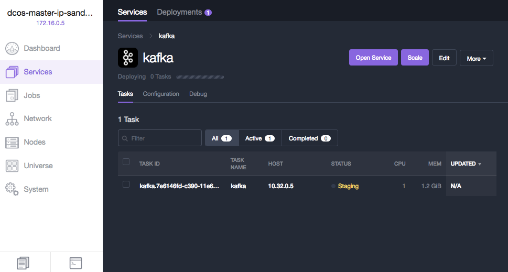Viewport: 508px width, 272px height.
Task: Click the cluster name dcos-master-ip-sand...
Action: tap(50, 13)
